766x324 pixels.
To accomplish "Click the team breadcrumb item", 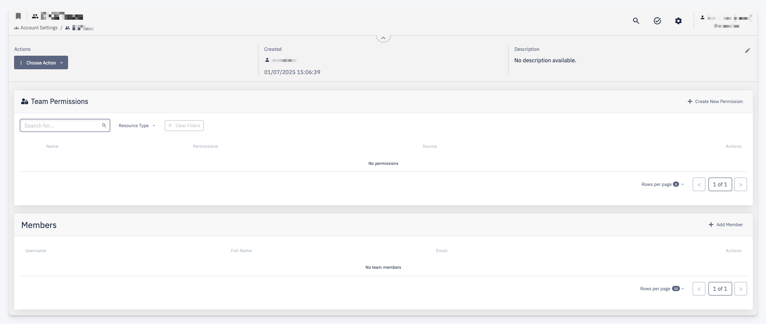I will click(x=79, y=28).
